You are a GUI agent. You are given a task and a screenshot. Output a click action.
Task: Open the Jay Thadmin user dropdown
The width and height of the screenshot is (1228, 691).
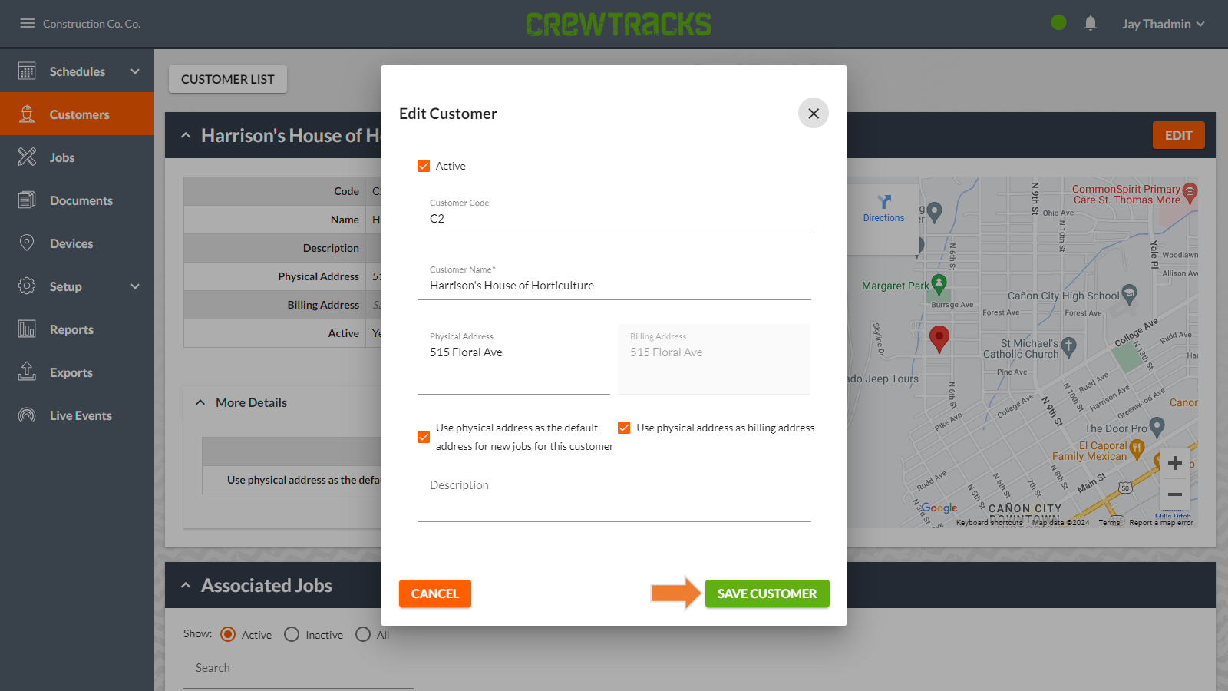pyautogui.click(x=1164, y=24)
